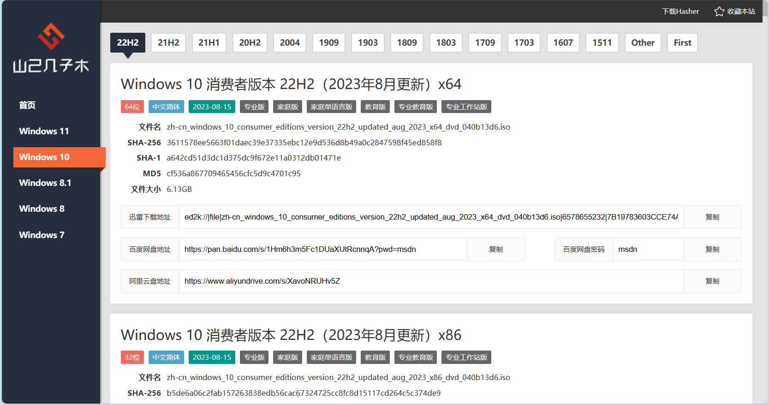Click the 中文简体 tag in the x86 entry
The height and width of the screenshot is (405, 769).
coord(166,357)
